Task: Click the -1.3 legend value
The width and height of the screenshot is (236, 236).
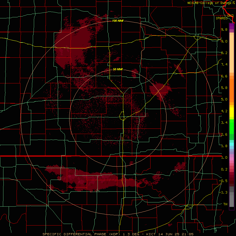Action: [223, 192]
